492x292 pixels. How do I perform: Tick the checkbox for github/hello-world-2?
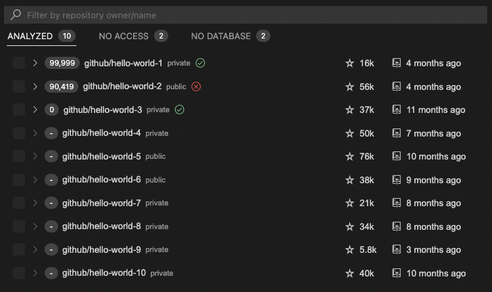[x=19, y=87]
